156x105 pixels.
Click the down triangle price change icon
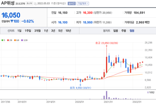(12, 21)
